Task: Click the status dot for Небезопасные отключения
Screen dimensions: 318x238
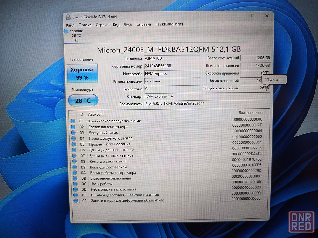Action: [75, 189]
